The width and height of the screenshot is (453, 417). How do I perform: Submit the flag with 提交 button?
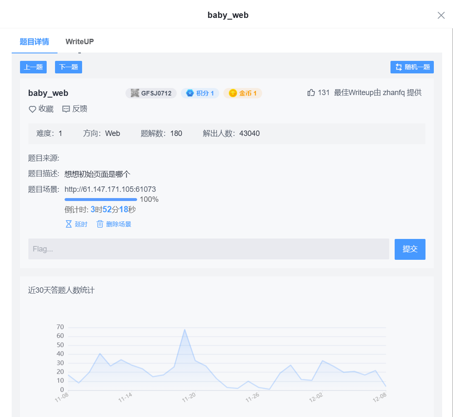pos(410,249)
